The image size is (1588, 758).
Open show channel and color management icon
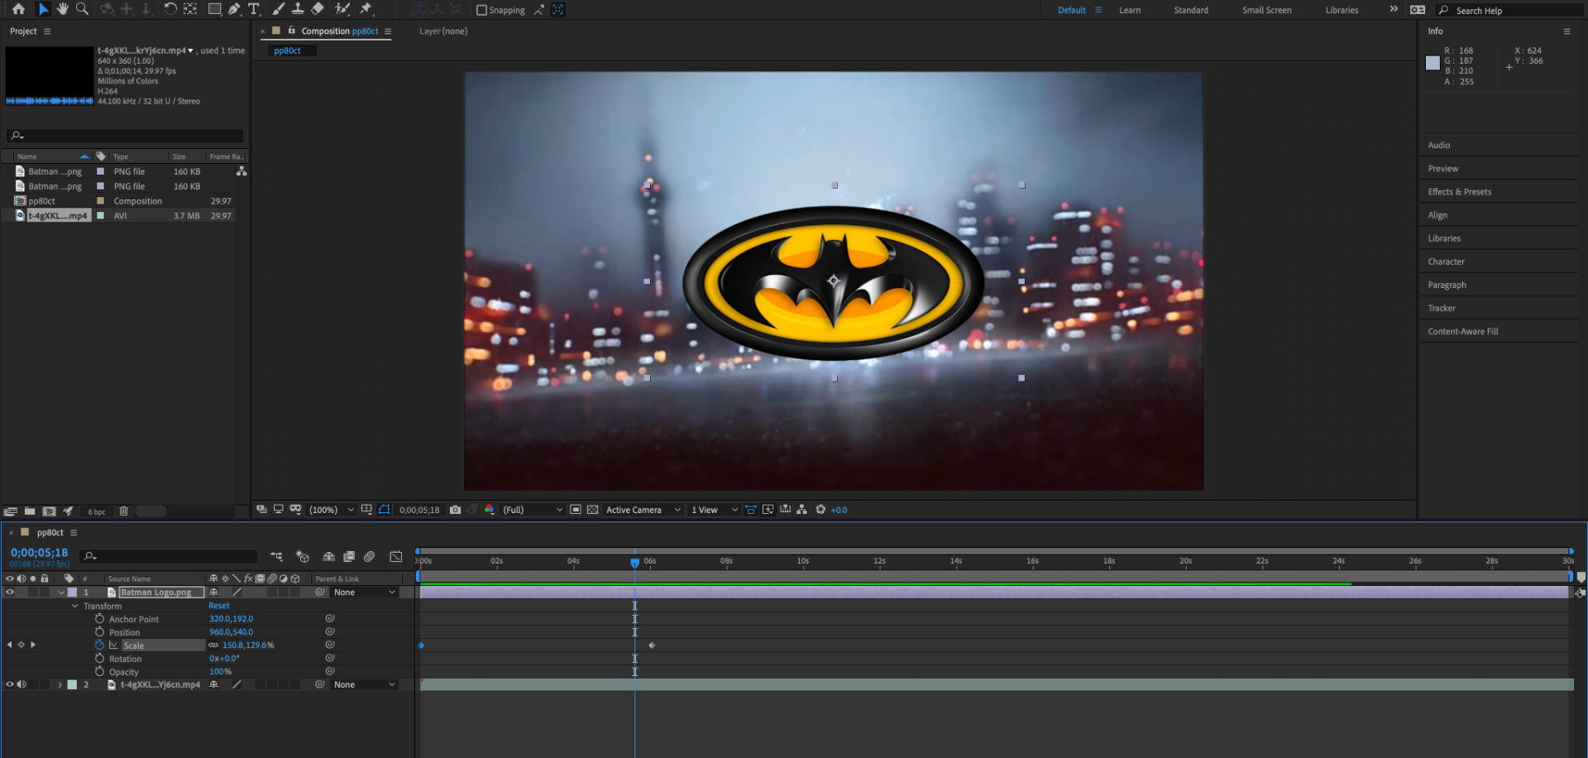(x=490, y=510)
